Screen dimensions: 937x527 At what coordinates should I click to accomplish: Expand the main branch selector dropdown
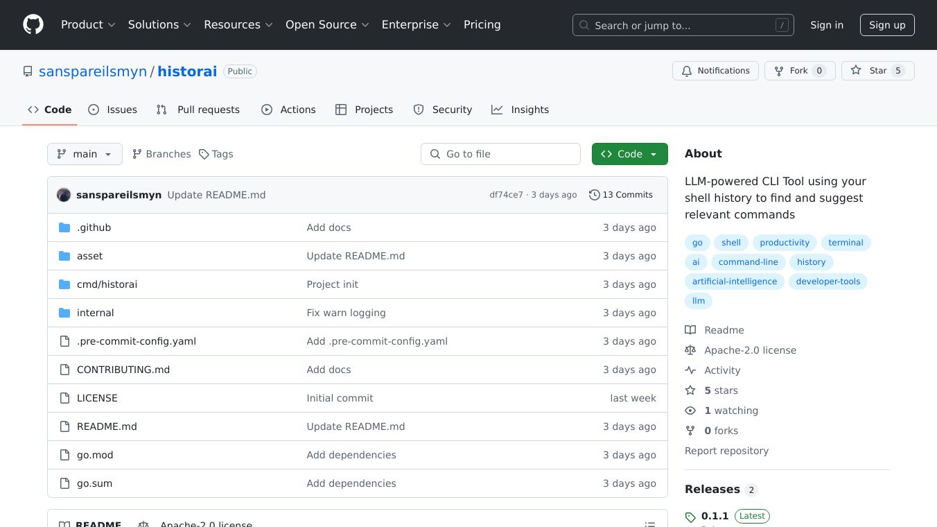(x=85, y=154)
